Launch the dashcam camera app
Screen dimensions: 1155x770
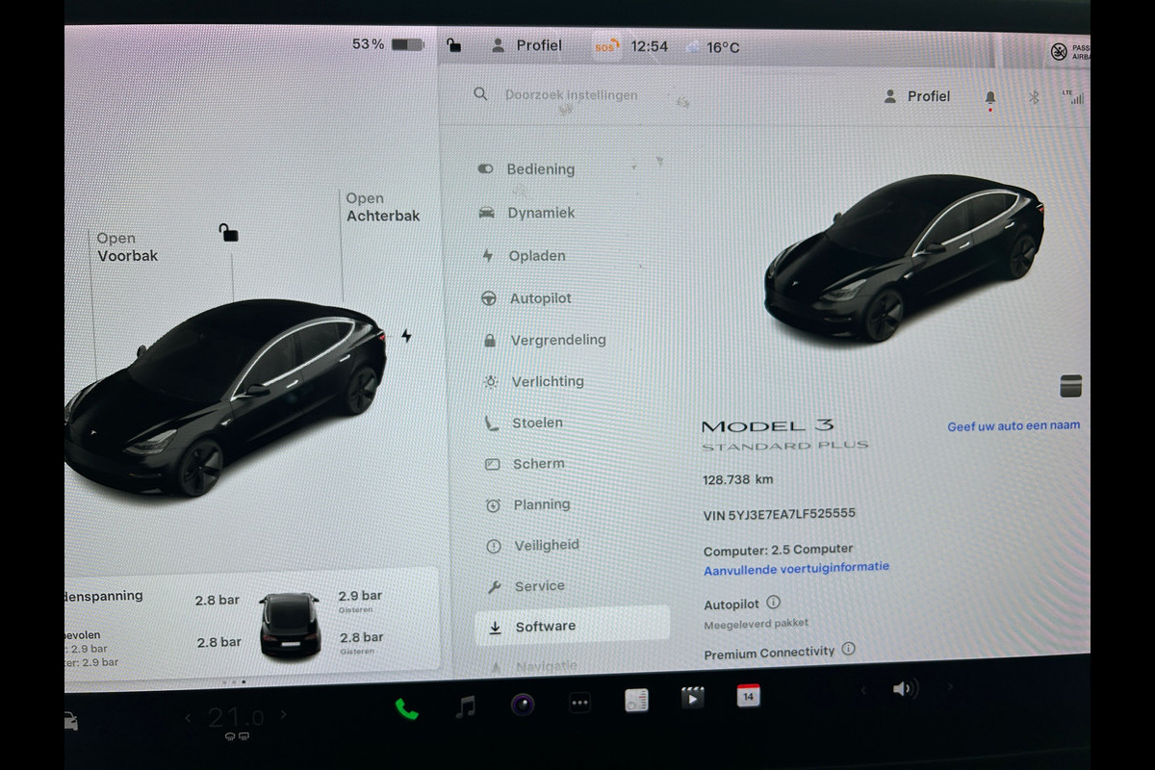tap(523, 706)
